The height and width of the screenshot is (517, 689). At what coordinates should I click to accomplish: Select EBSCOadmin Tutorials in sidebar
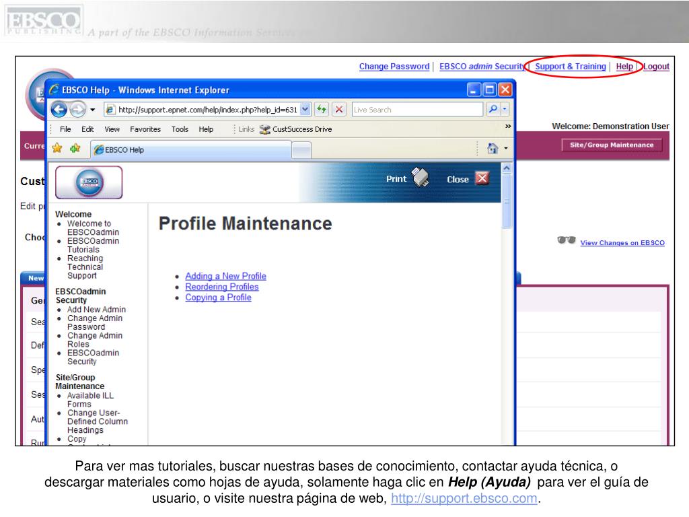click(x=93, y=245)
